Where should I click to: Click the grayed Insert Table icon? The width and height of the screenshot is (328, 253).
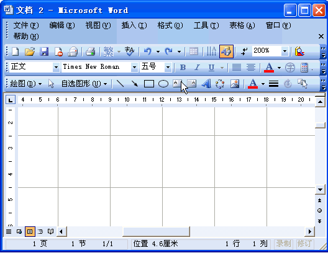point(194,51)
